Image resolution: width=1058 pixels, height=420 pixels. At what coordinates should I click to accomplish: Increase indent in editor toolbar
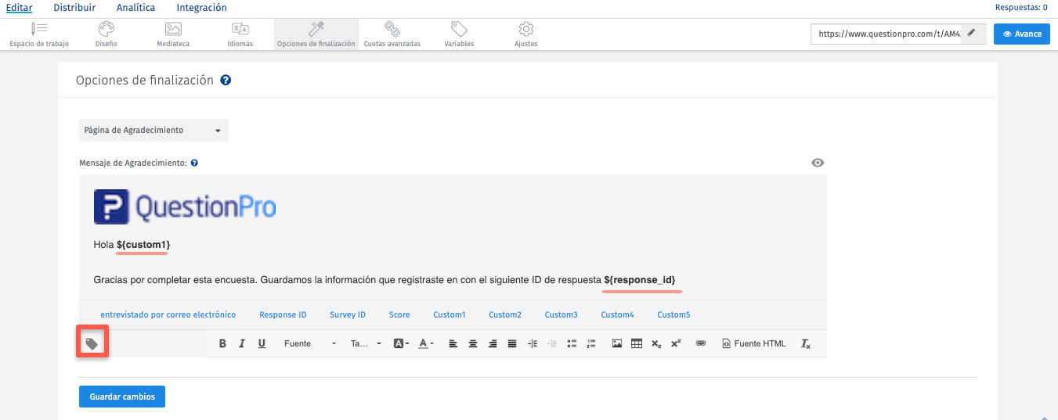point(533,343)
